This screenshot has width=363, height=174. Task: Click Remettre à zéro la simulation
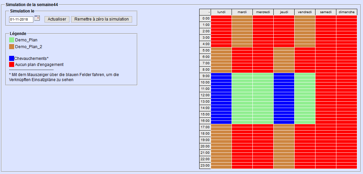(x=101, y=19)
